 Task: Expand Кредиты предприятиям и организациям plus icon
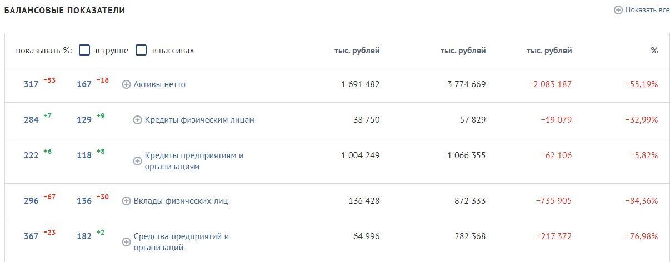(137, 161)
